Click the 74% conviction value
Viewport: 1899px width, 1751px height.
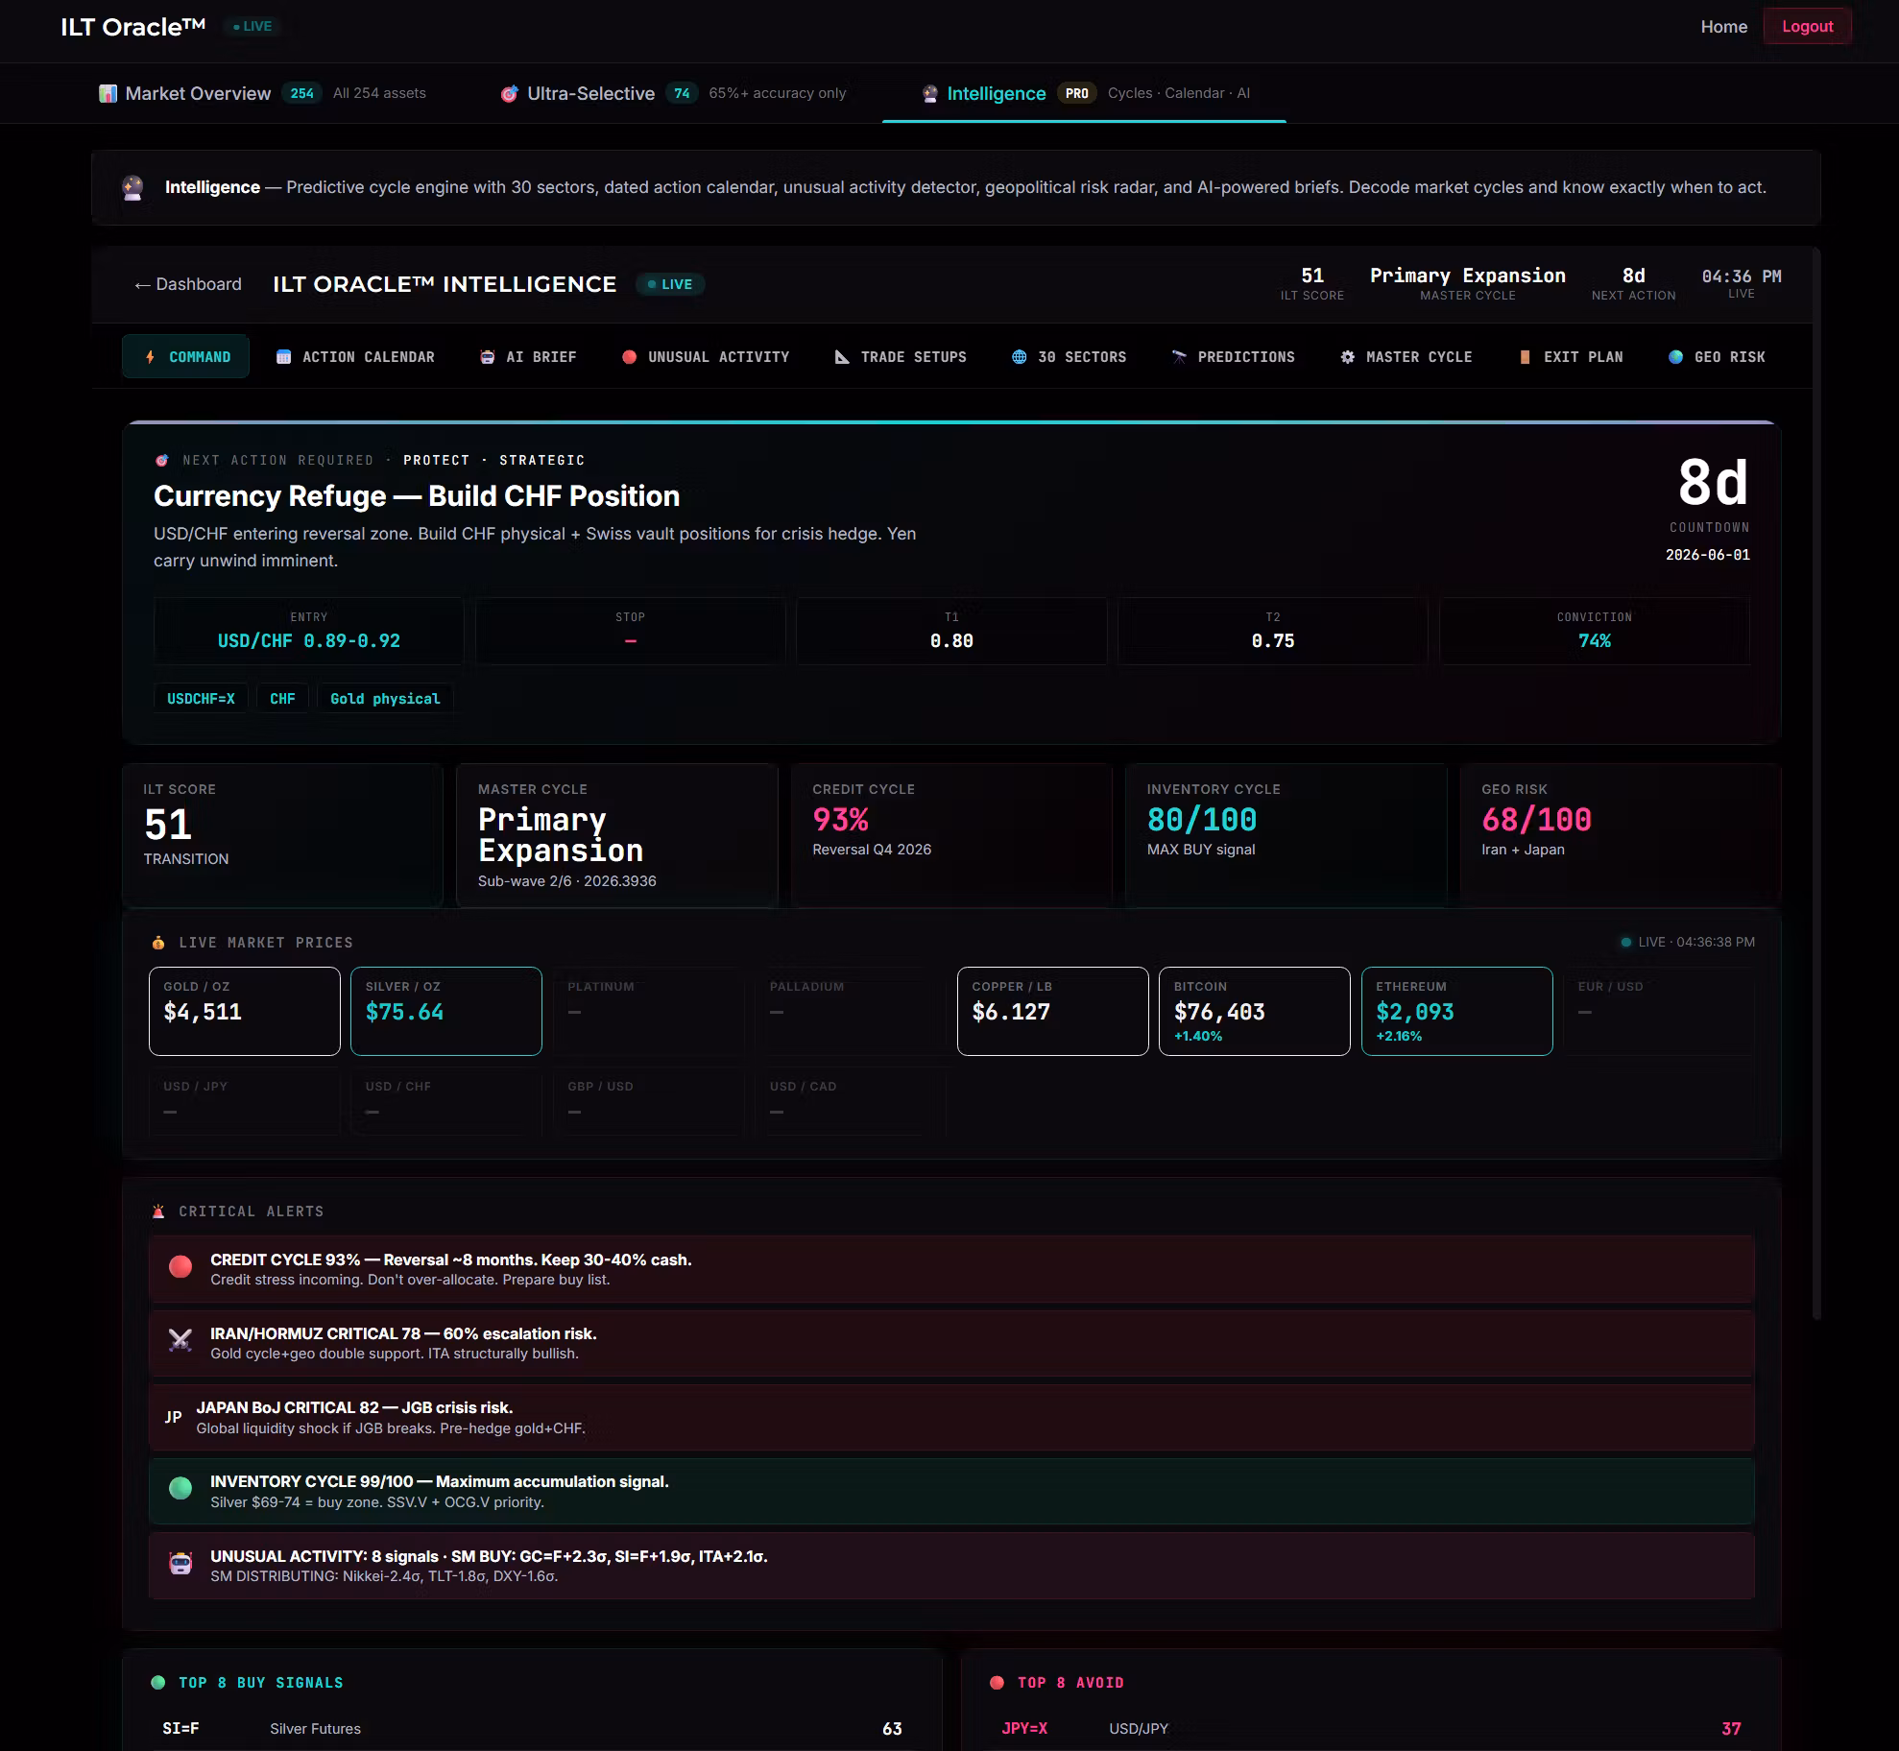(x=1595, y=640)
